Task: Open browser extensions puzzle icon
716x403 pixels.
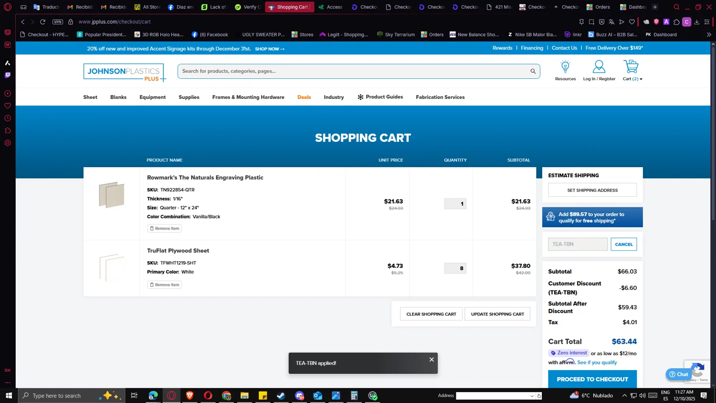Action: [x=676, y=22]
